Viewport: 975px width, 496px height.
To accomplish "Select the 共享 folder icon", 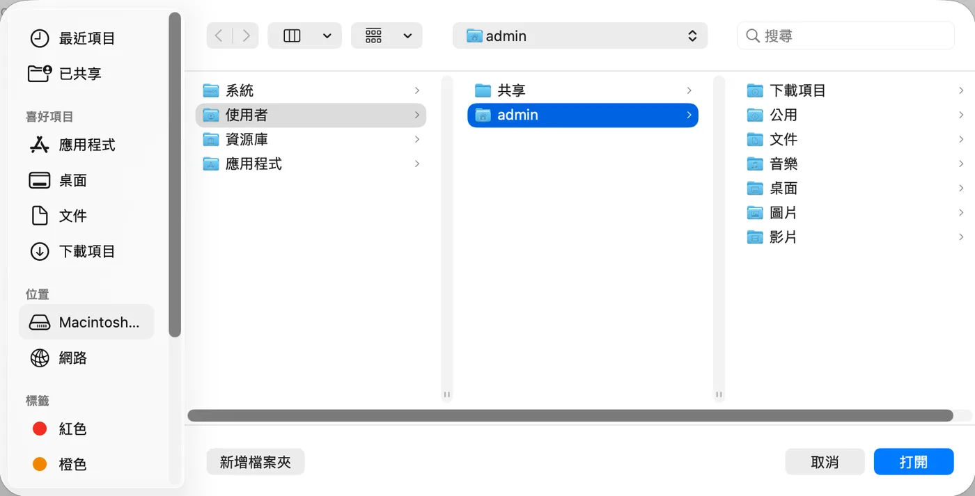I will pos(483,90).
